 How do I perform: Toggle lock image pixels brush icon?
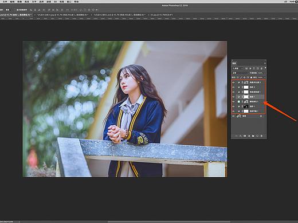click(x=241, y=78)
